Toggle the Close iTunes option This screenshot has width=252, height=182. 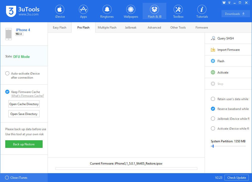(x=7, y=177)
